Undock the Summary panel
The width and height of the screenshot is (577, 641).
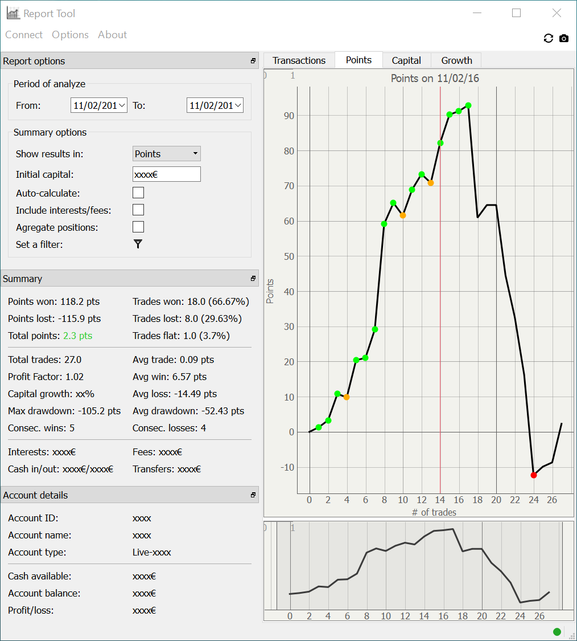tap(253, 279)
